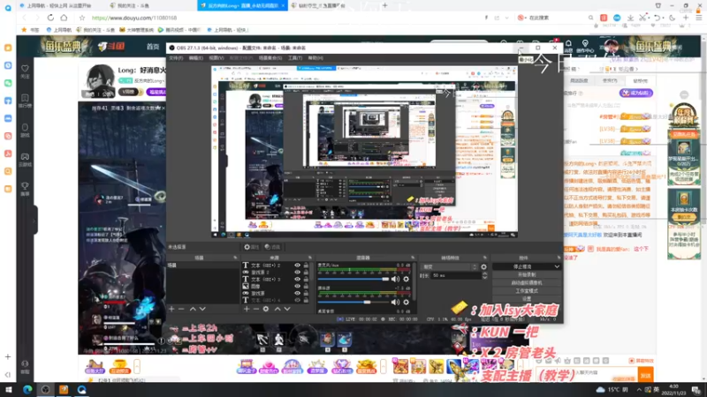Toggle visibility of the 图像 source

pyautogui.click(x=297, y=286)
